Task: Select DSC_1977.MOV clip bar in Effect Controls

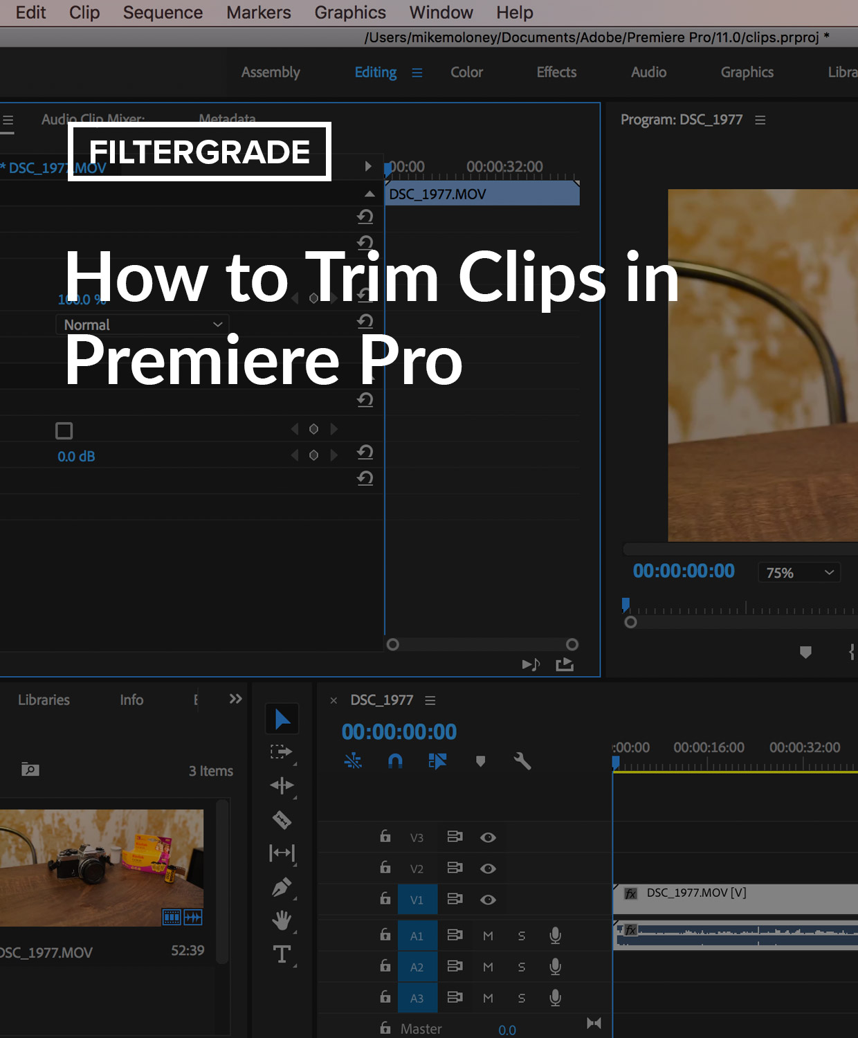Action: click(x=482, y=194)
